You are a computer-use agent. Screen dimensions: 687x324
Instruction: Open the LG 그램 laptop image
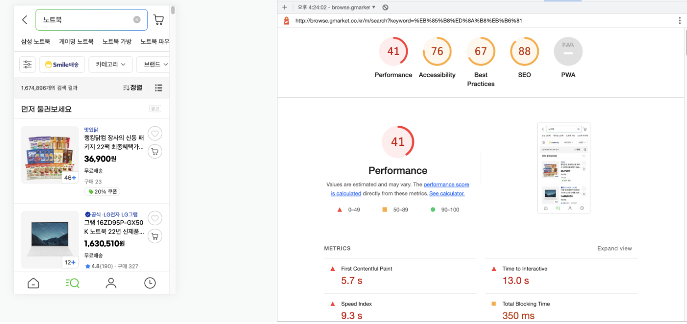pyautogui.click(x=50, y=240)
